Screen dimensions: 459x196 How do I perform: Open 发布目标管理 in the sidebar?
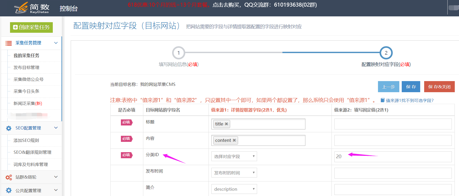pos(26,68)
